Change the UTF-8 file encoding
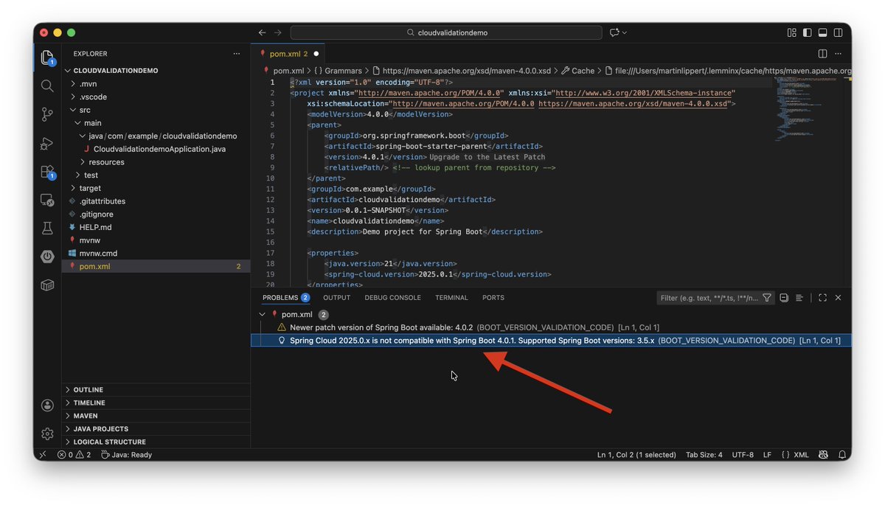 (x=743, y=455)
